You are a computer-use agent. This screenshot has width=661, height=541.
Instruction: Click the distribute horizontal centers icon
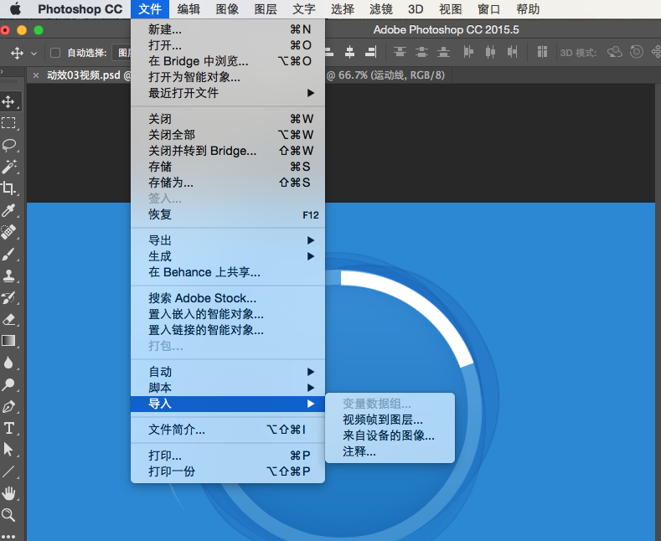(490, 52)
